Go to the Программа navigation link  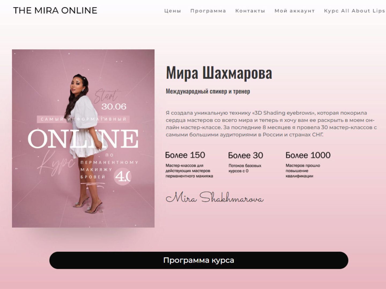point(208,11)
